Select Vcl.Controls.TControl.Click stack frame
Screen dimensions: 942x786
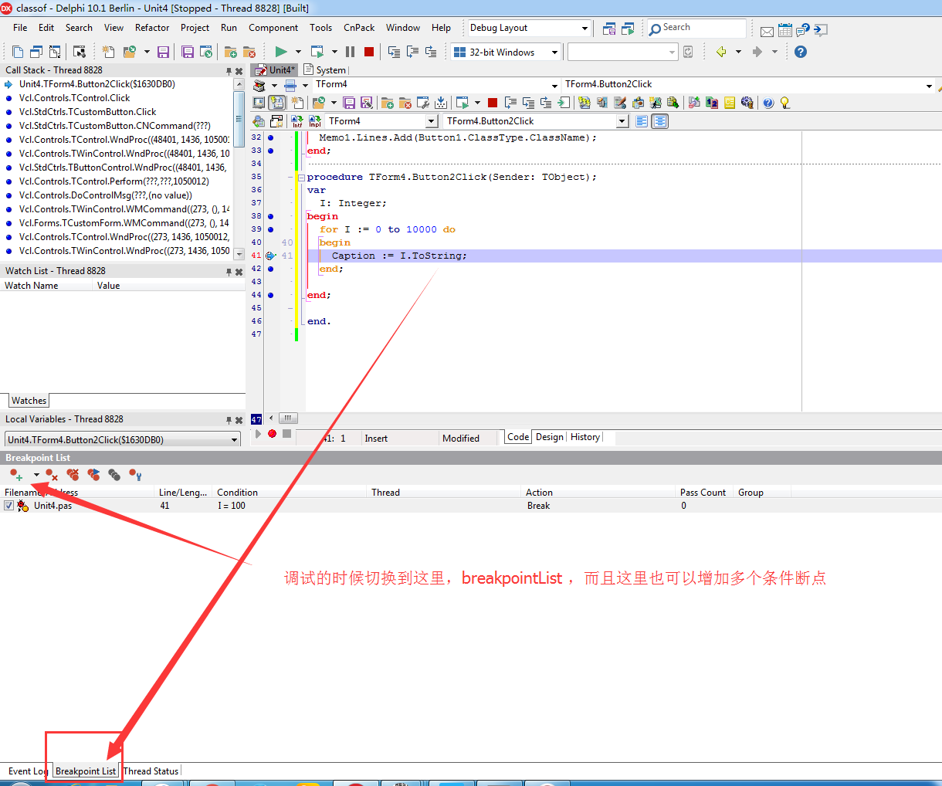click(74, 98)
